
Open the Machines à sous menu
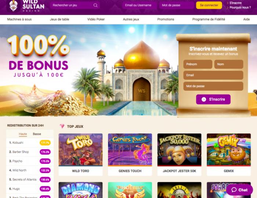pos(19,19)
